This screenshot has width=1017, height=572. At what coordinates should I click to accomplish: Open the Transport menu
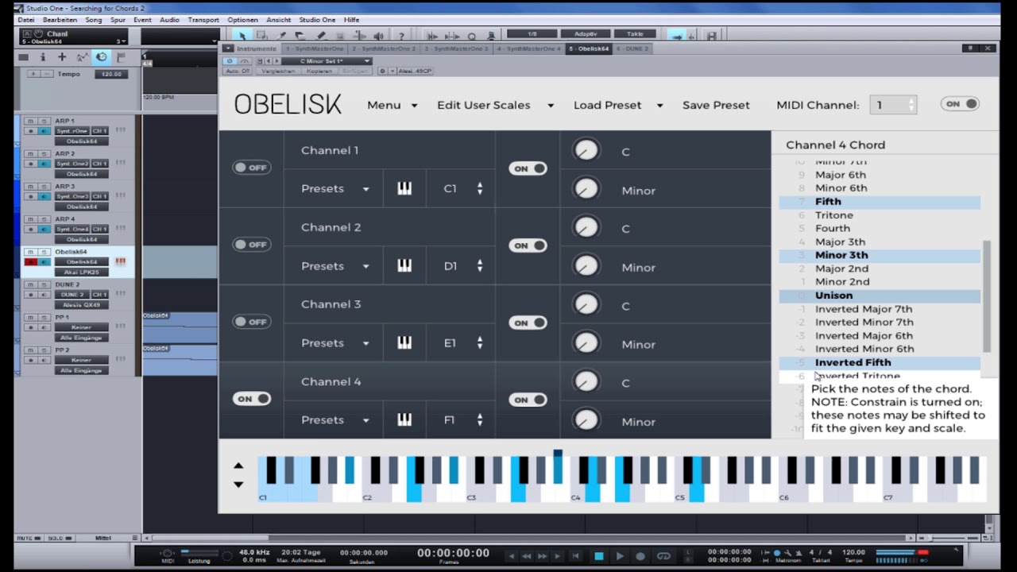click(203, 19)
